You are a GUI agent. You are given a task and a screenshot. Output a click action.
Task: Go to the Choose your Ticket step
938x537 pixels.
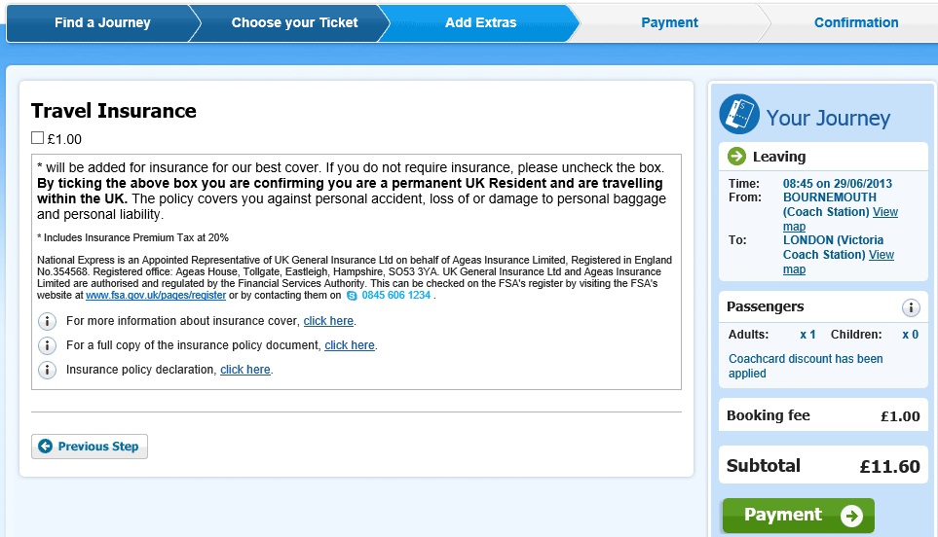294,22
